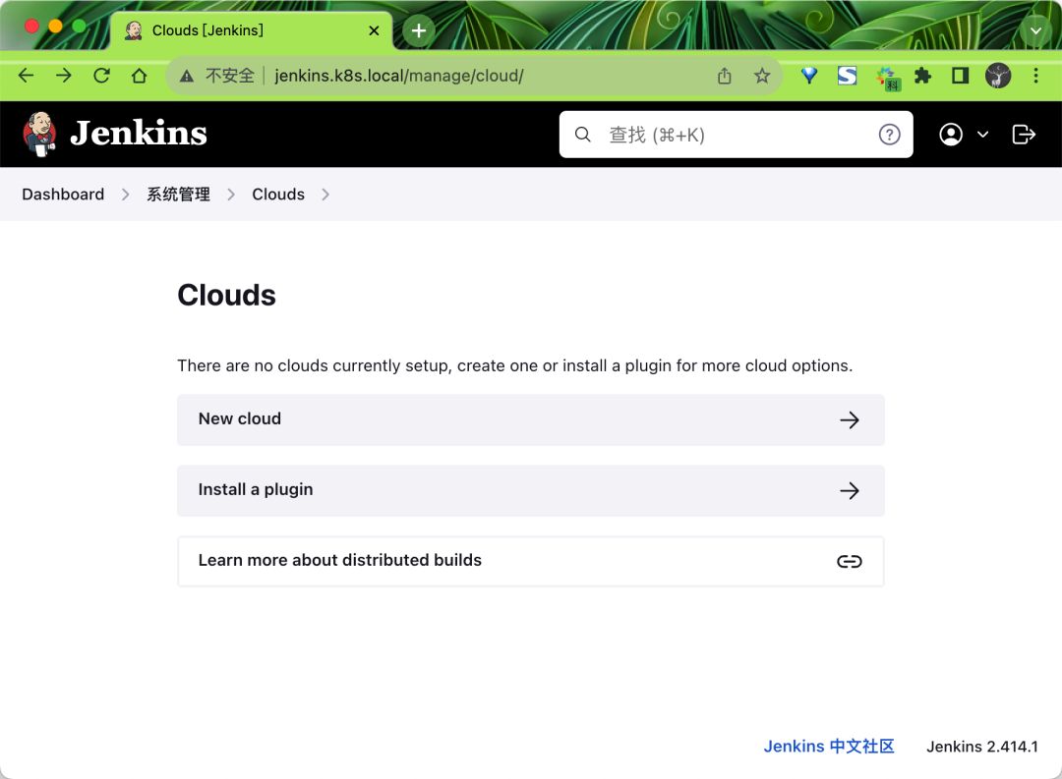The width and height of the screenshot is (1062, 779).
Task: Open the Chrome three-dot menu
Action: tap(1035, 75)
